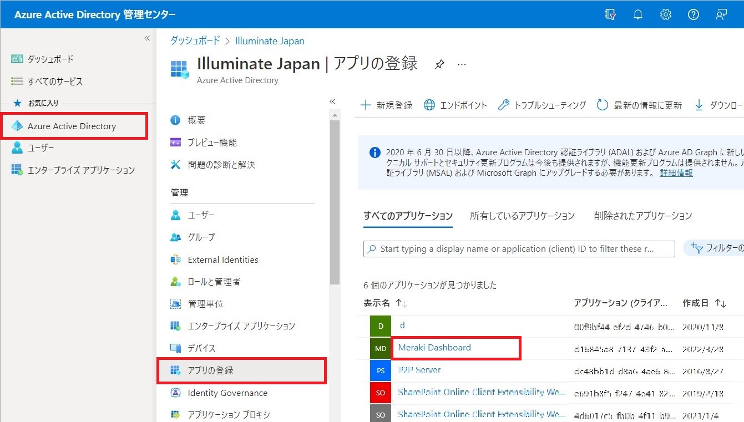This screenshot has width=744, height=422.
Task: Click トラブルシューティング toolbar button
Action: [541, 105]
